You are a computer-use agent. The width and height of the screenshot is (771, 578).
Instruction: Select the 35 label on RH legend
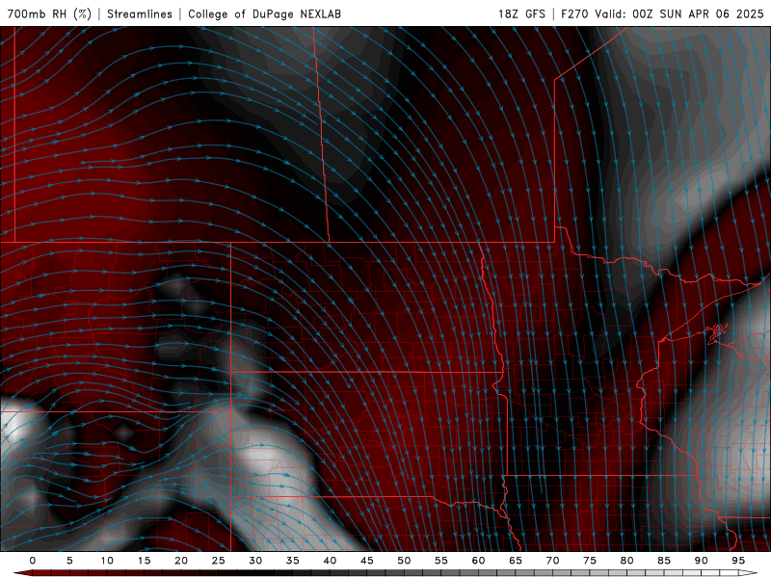(x=293, y=561)
